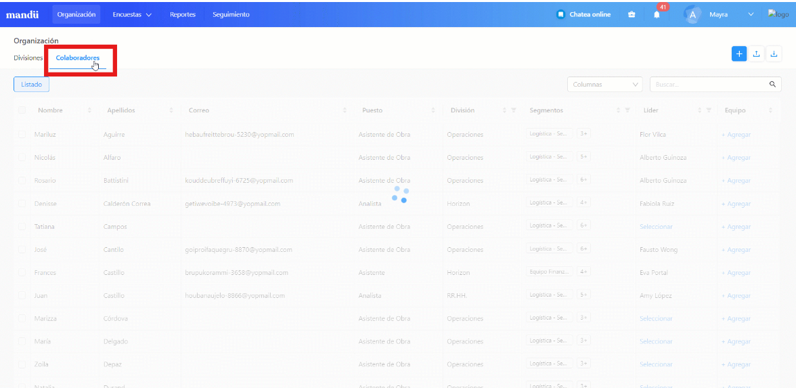Click the broken logo image in top corner
Viewport: 796px width, 388px height.
(778, 14)
